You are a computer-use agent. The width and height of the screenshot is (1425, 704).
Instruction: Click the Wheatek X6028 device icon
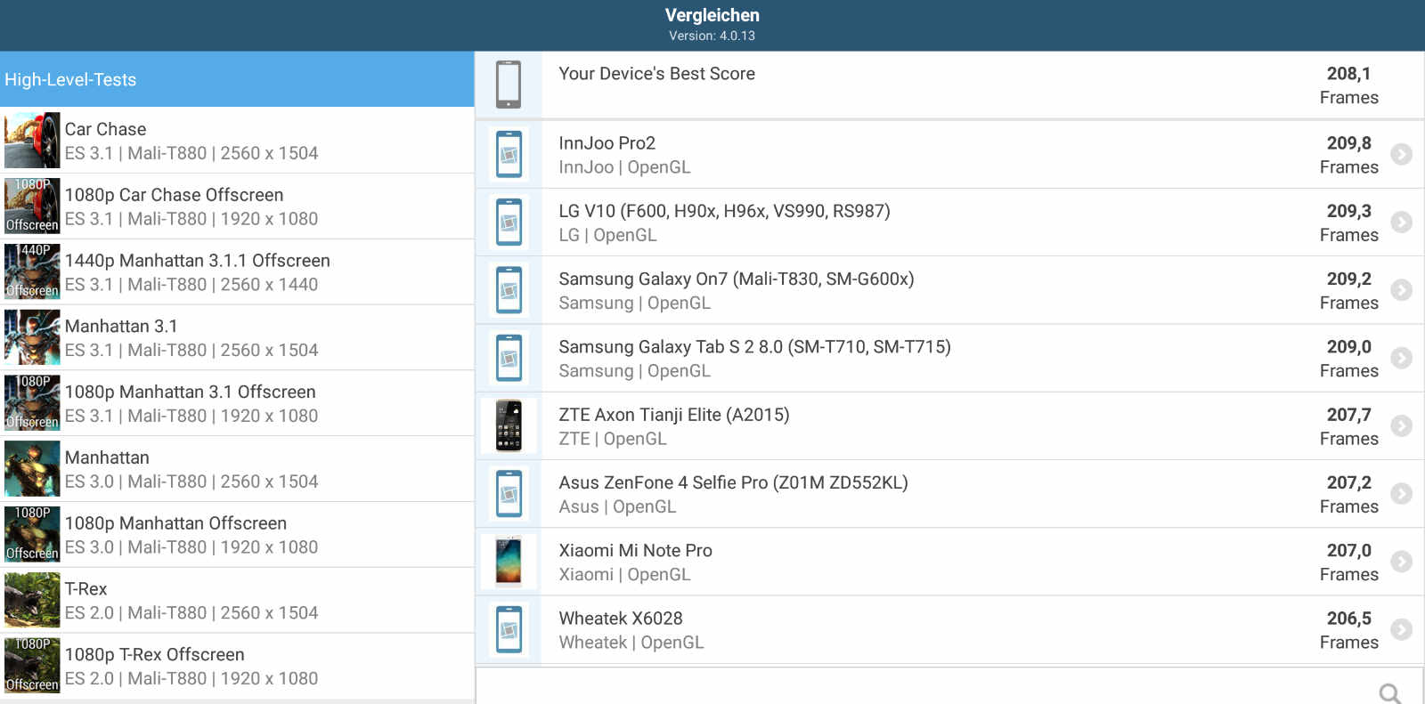(x=509, y=629)
